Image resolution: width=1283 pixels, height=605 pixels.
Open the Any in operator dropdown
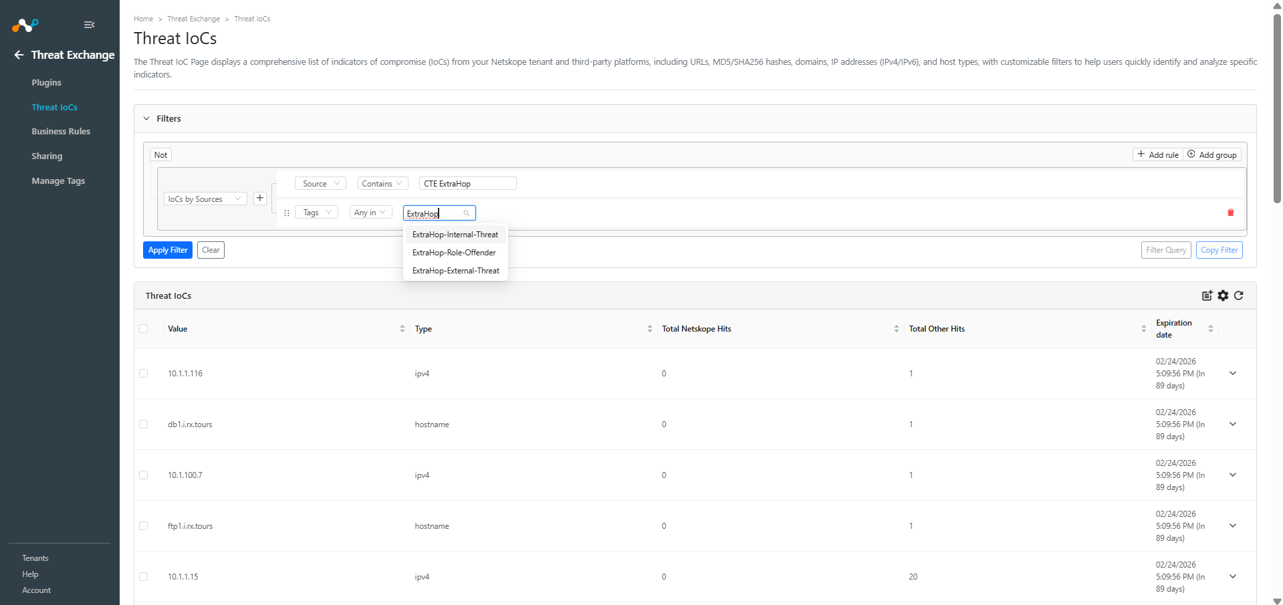tap(370, 213)
